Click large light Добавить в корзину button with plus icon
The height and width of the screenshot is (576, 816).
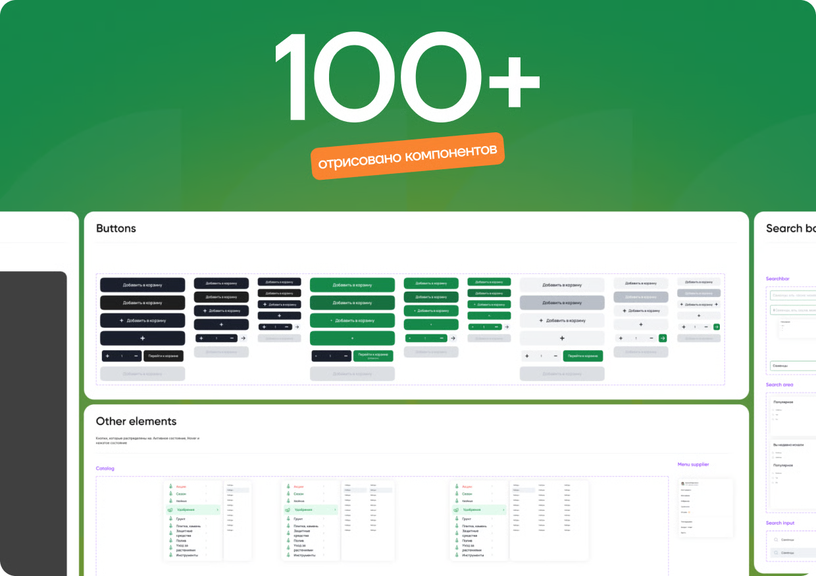click(562, 321)
